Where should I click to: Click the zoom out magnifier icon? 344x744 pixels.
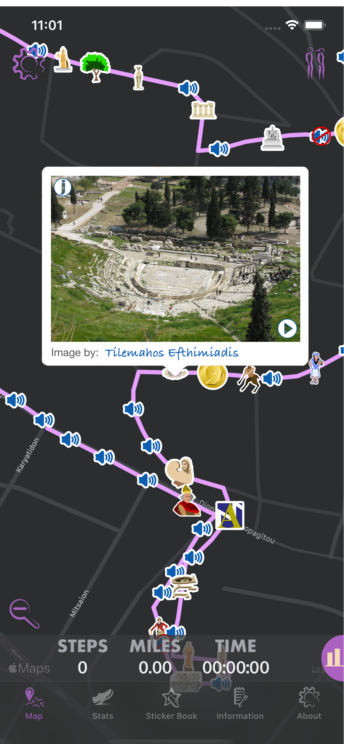point(24,614)
